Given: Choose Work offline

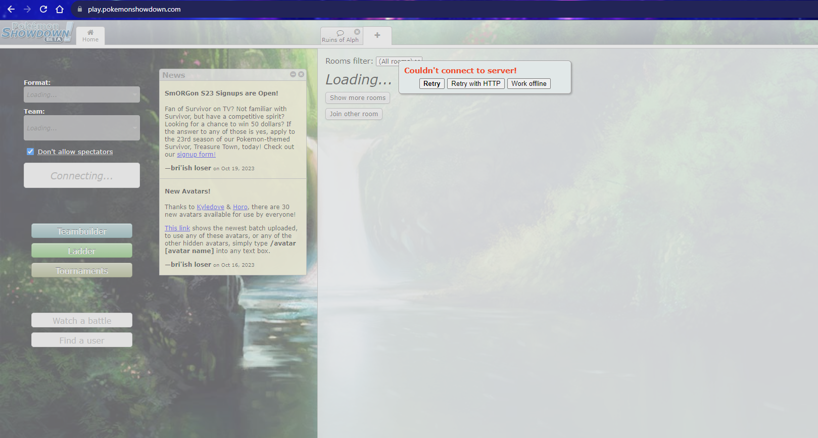Looking at the screenshot, I should (529, 83).
